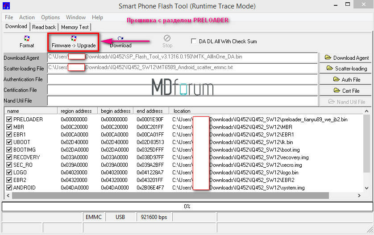The height and width of the screenshot is (235, 374).
Task: Sort by the region address column header
Action: (78, 111)
